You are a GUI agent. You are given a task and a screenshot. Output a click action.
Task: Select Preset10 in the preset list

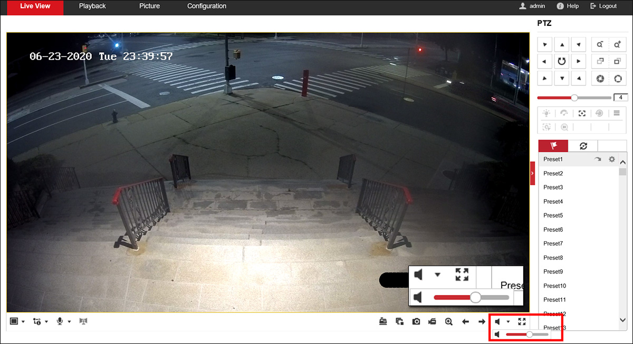click(579, 286)
